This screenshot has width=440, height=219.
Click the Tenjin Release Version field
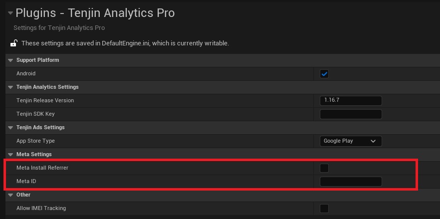coord(351,100)
